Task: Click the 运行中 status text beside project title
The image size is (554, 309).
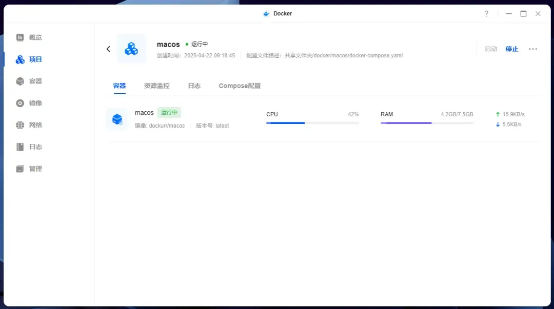Action: pos(200,44)
